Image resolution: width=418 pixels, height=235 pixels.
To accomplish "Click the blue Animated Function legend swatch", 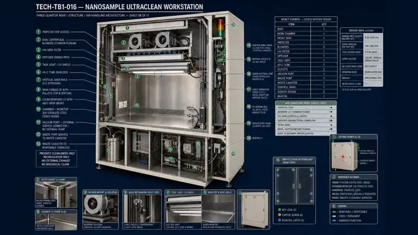I will point(334,221).
